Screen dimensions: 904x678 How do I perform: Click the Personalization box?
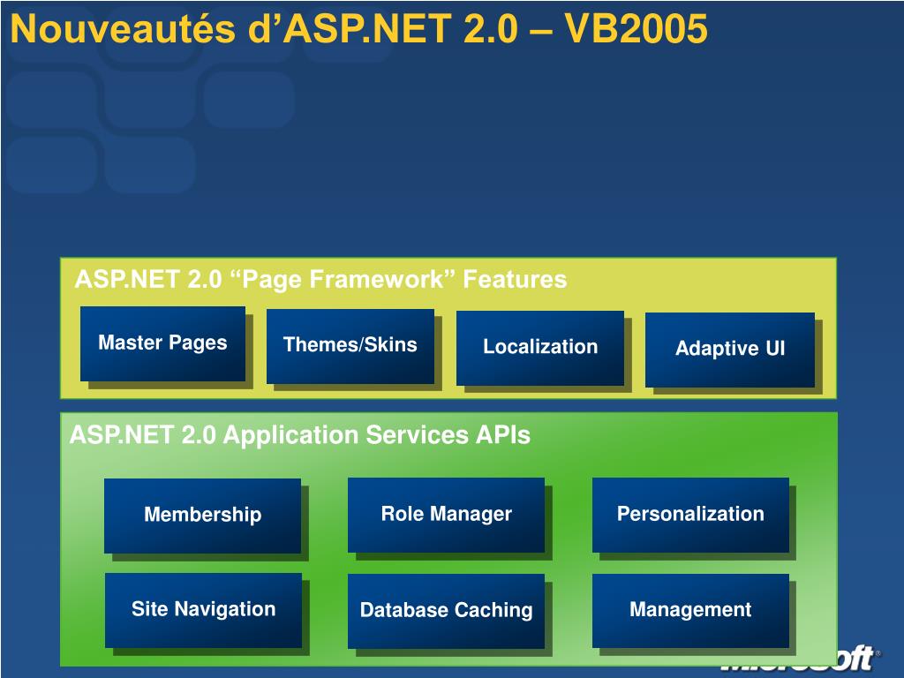point(690,515)
